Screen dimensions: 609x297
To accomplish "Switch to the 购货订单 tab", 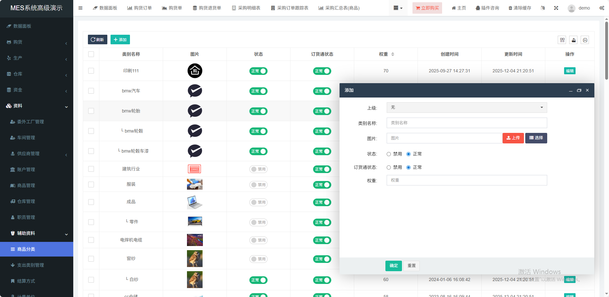I will (140, 8).
